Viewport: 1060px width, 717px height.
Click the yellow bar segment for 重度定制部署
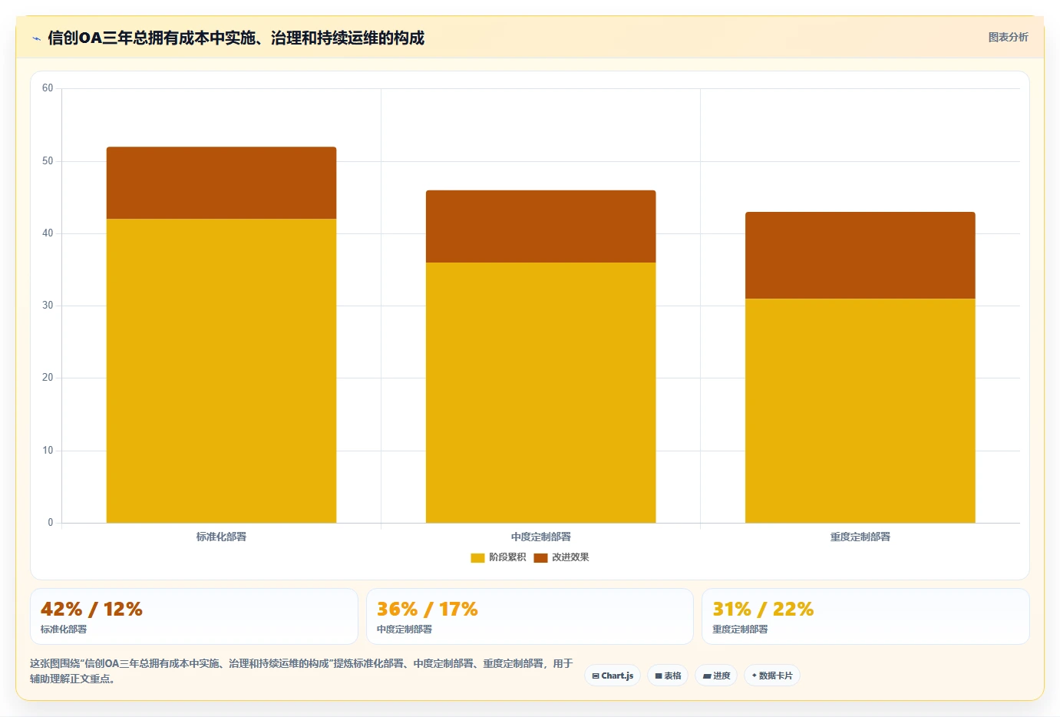click(860, 411)
